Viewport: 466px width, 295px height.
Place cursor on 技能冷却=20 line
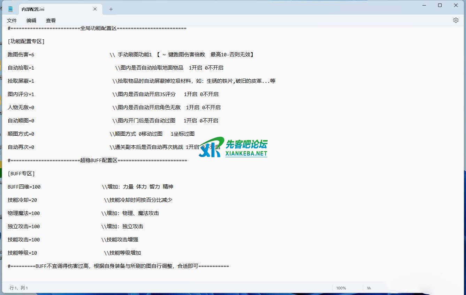(22, 200)
